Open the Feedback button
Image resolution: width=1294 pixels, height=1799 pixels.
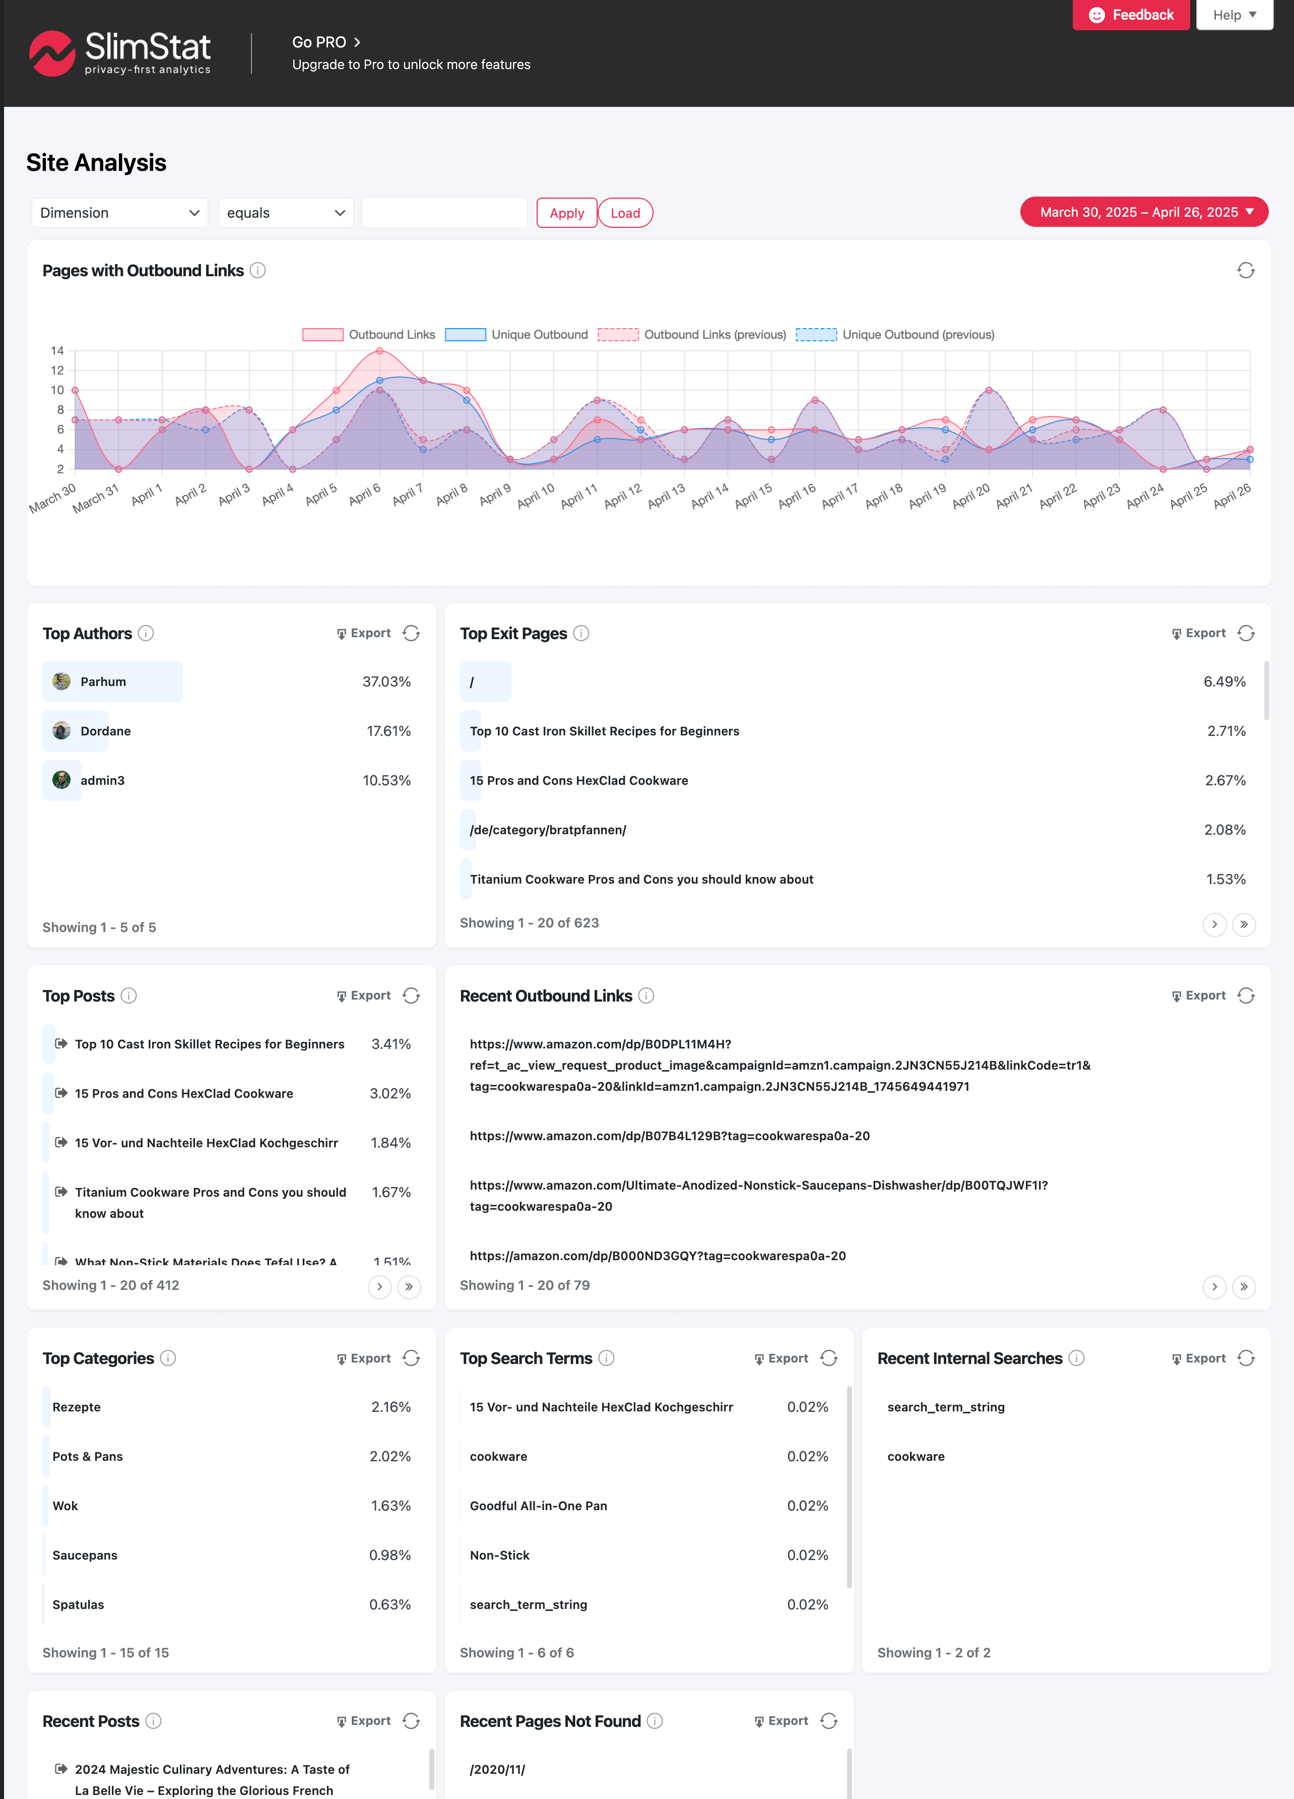pos(1131,15)
